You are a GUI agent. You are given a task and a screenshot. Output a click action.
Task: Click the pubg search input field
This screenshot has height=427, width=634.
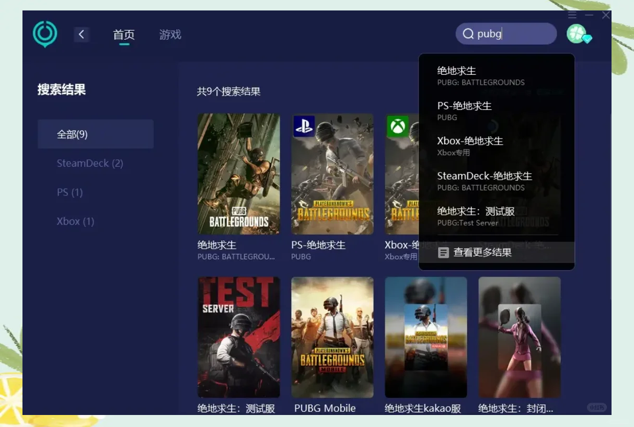pos(506,34)
